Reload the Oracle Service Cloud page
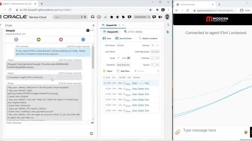Viewport: 252px width, 141px height. tap(10, 10)
